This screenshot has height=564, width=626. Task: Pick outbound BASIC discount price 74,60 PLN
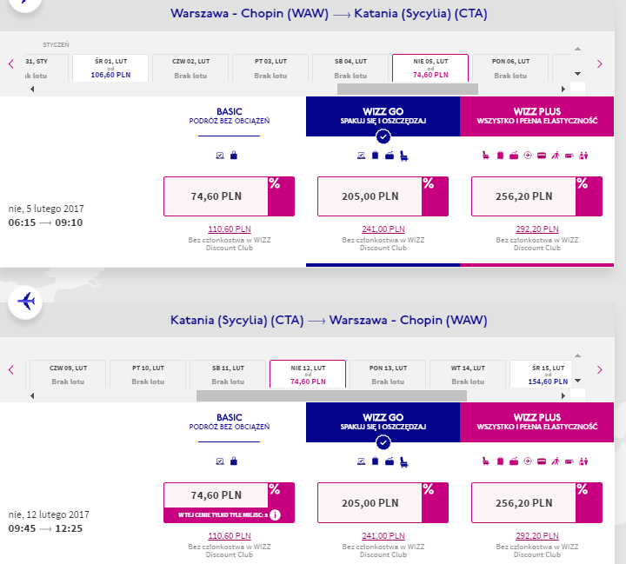point(230,196)
